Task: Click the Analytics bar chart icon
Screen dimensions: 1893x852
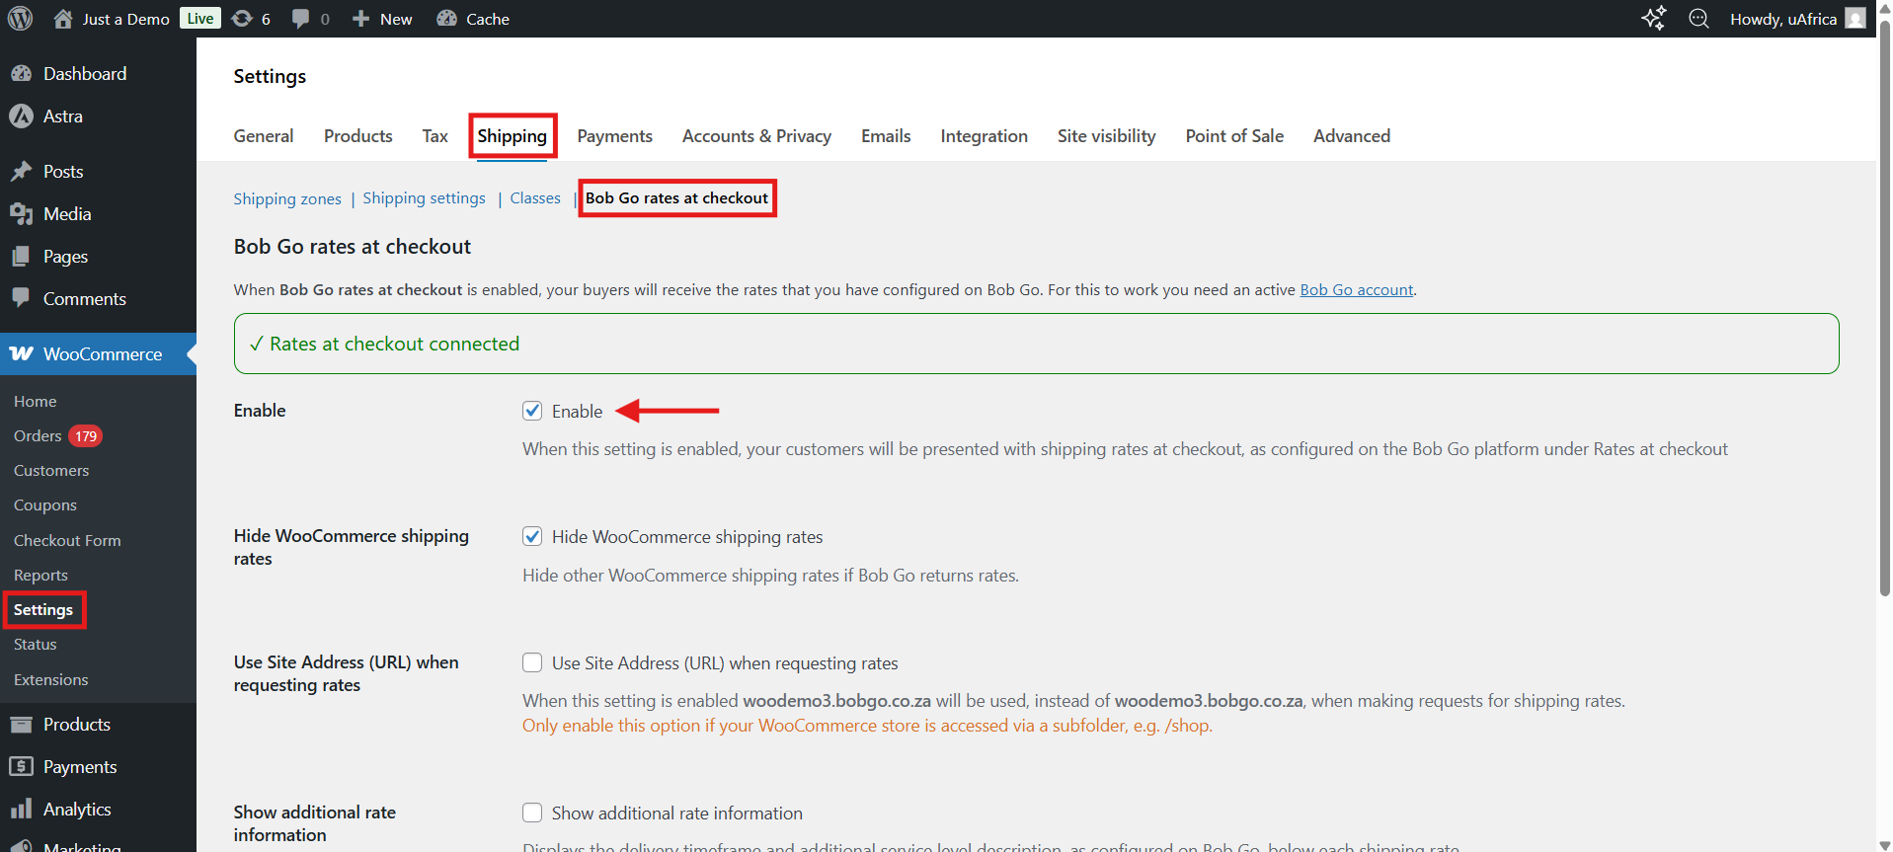Action: (21, 810)
